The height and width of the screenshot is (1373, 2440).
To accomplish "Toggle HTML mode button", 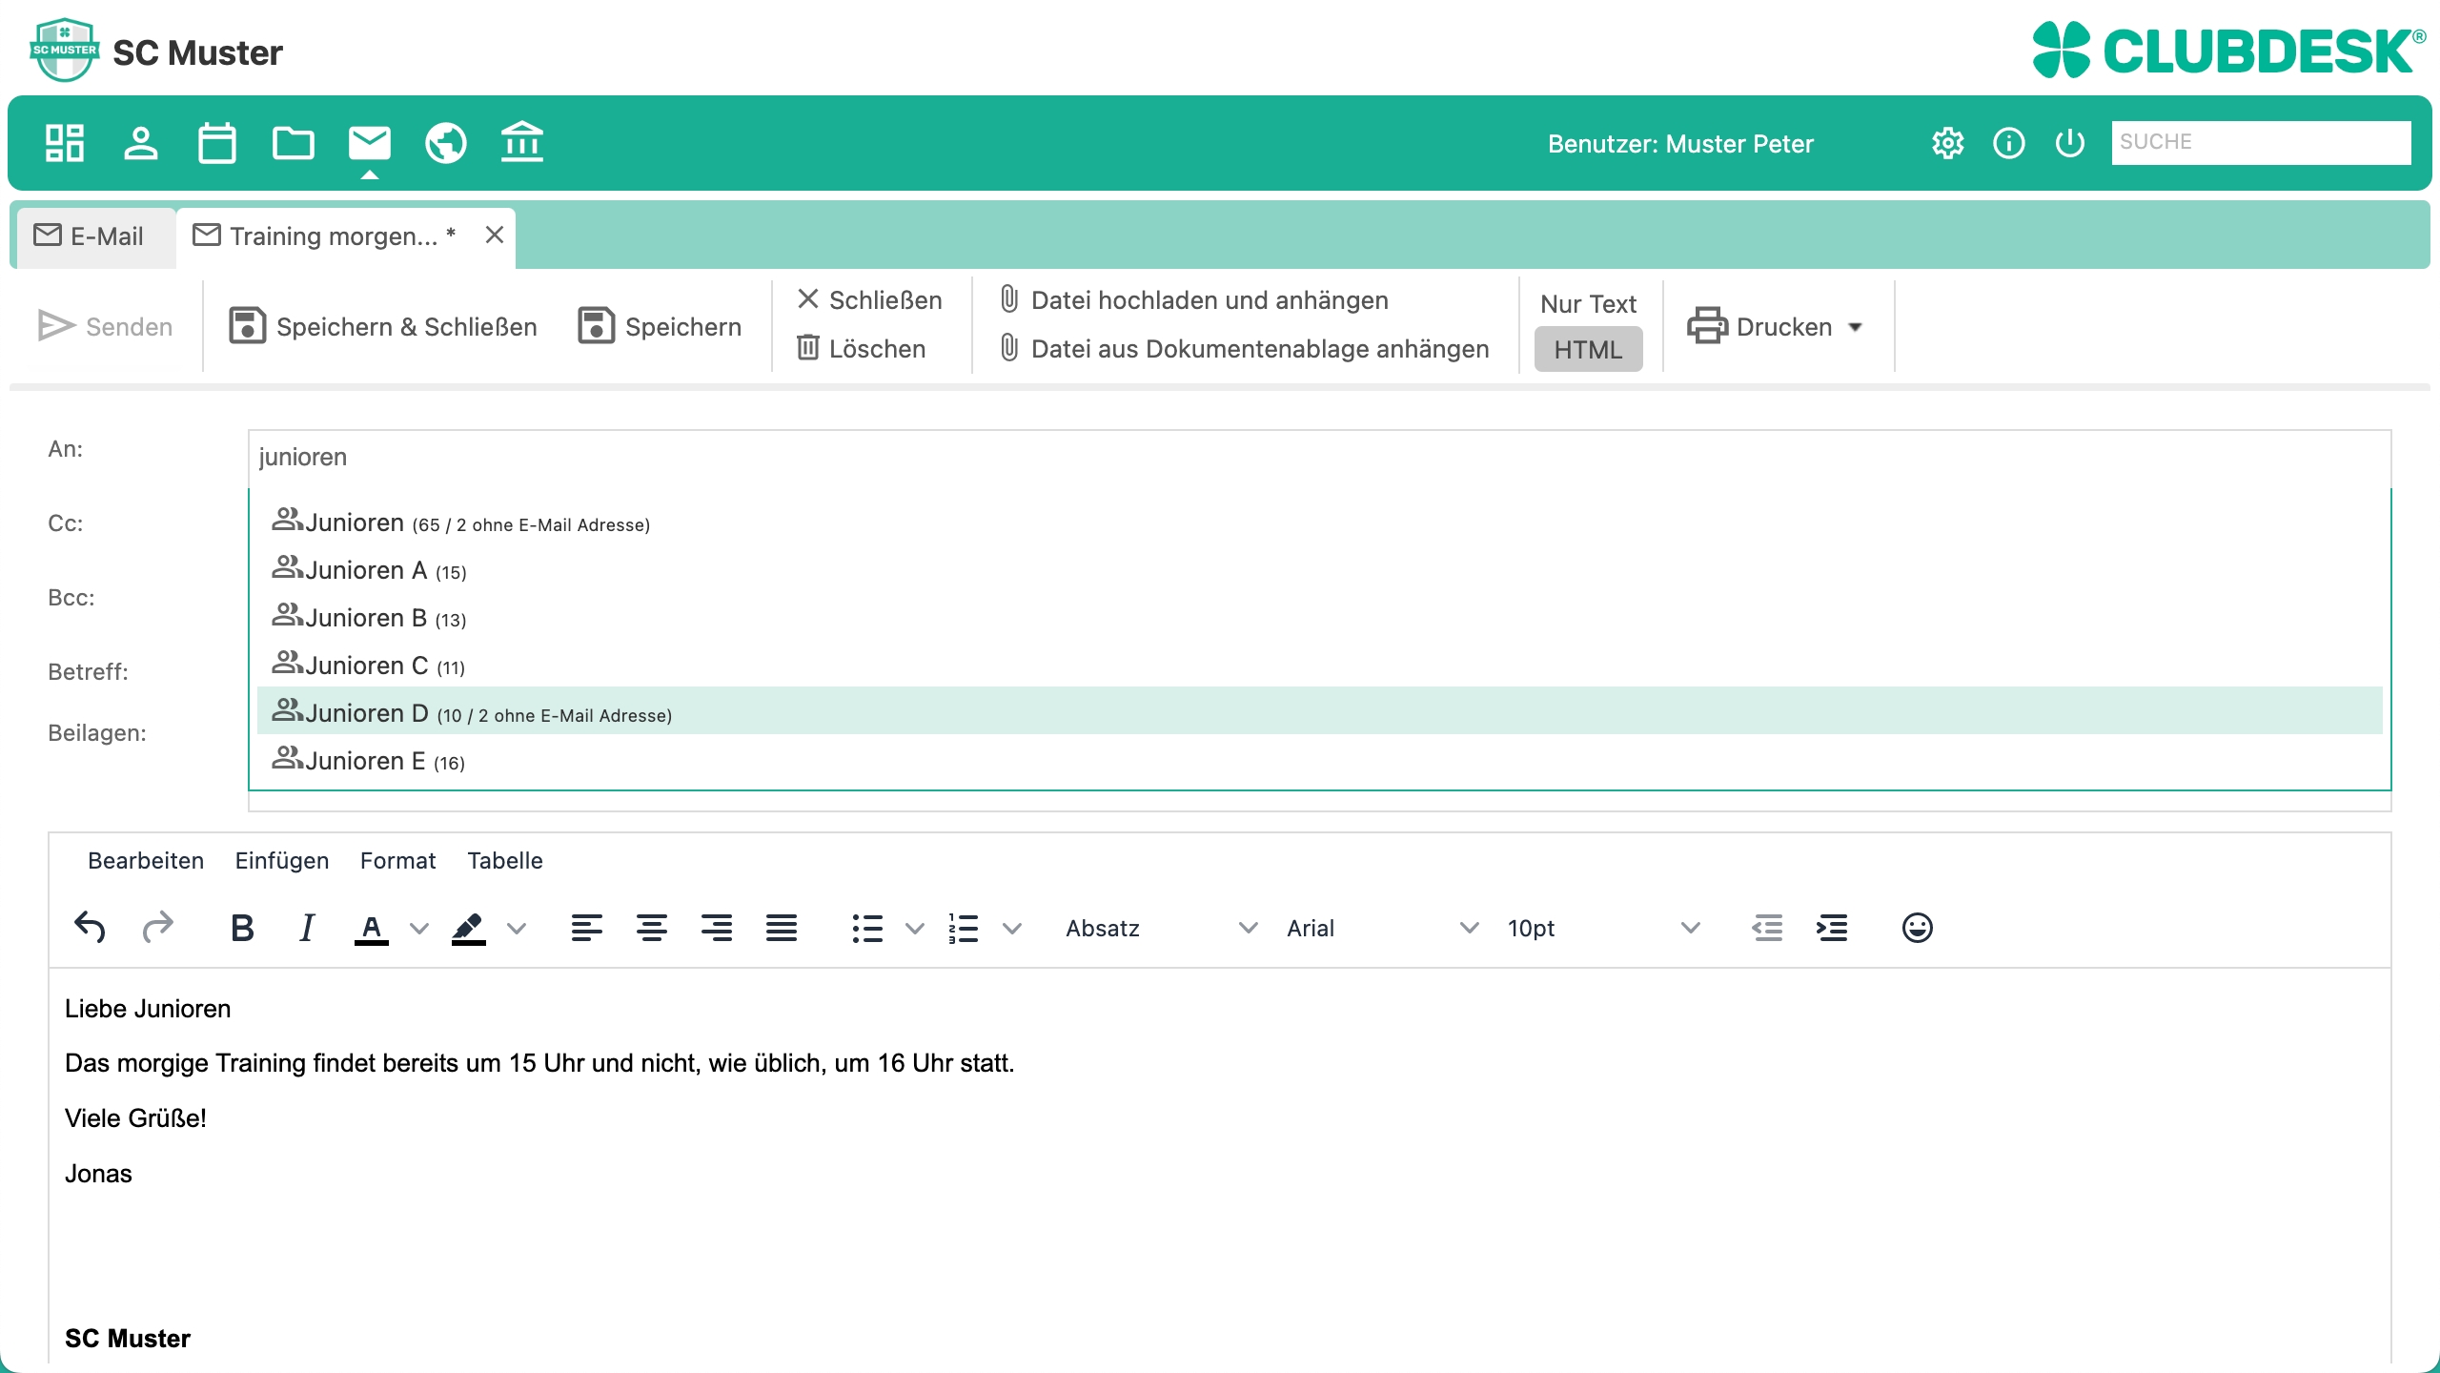I will coord(1588,350).
